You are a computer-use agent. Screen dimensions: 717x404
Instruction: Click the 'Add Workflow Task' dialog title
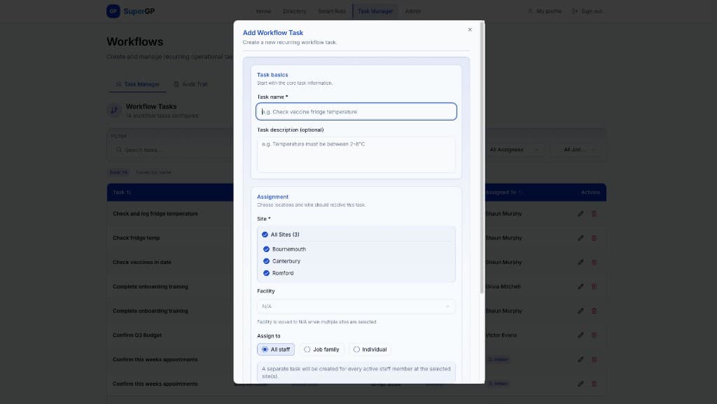click(273, 32)
